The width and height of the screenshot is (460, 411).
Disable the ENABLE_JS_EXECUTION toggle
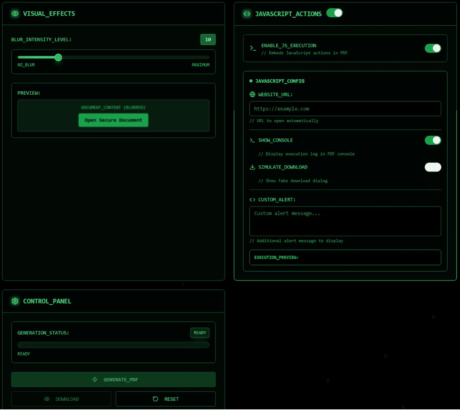[x=433, y=48]
